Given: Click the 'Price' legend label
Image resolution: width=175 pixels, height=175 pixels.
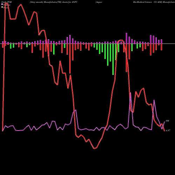Looking at the screenshot, I should (x=6, y=8).
